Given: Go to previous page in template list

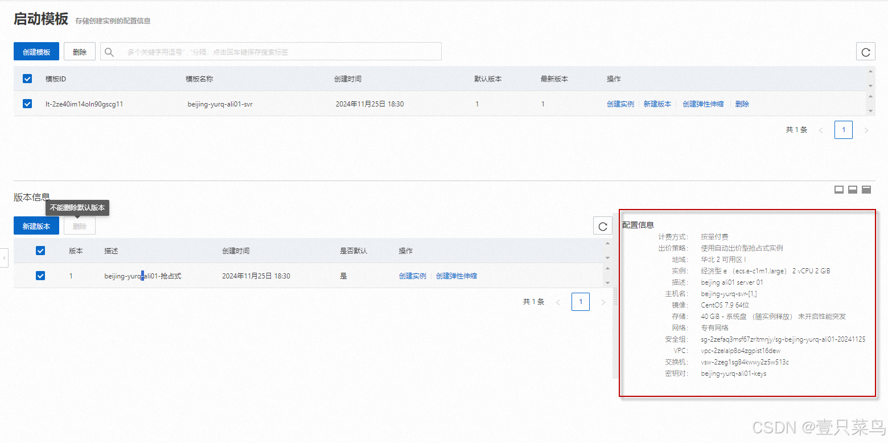Looking at the screenshot, I should point(821,130).
